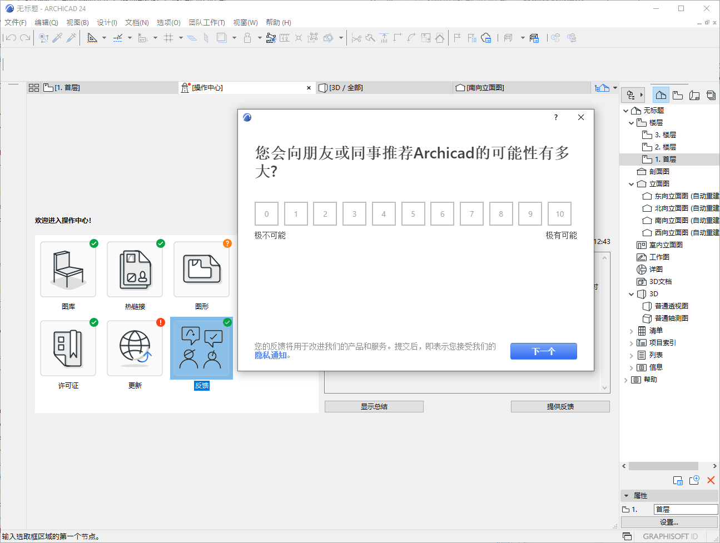Screen dimensions: 720x543
Task: Click the 显示总结 button
Action: pyautogui.click(x=374, y=407)
